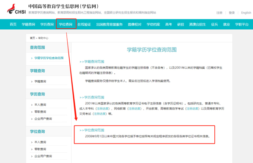Open 高考 nav item
The width and height of the screenshot is (253, 163).
pos(168,24)
